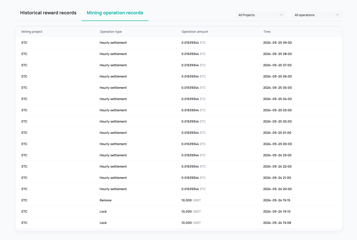Select time 2024-09-24 19:15
The width and height of the screenshot is (357, 240).
point(277,200)
